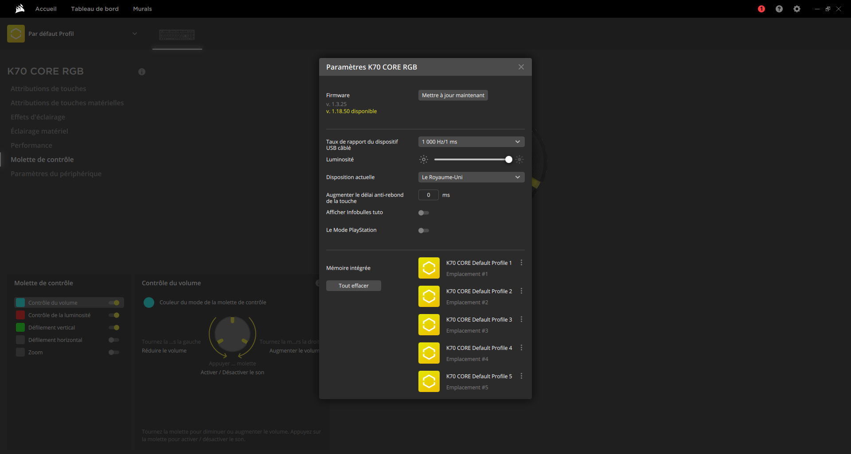
Task: Click the K70 CORE Default Profile 2 icon
Action: 429,296
